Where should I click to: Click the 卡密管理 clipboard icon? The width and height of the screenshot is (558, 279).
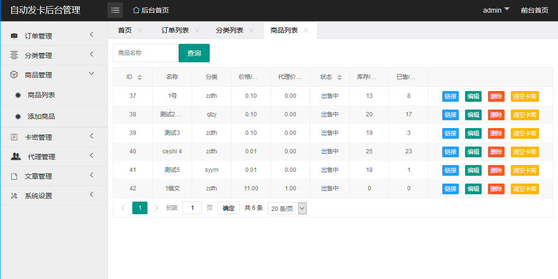14,137
